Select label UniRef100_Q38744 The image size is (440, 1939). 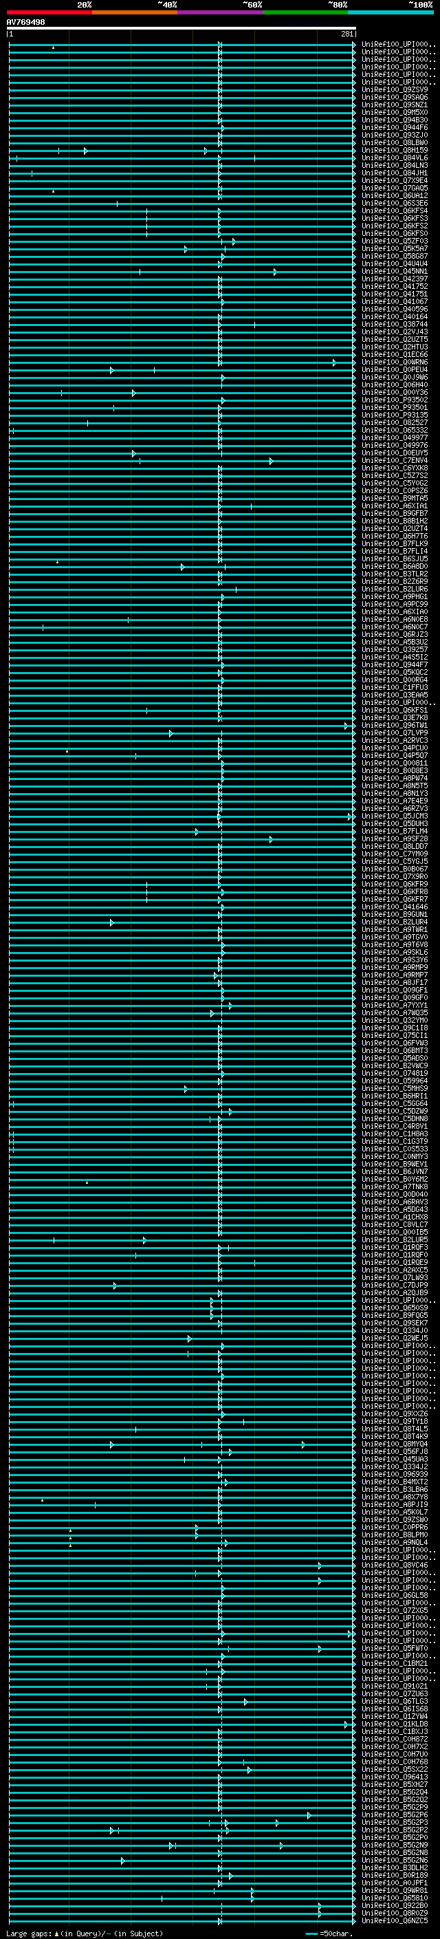pos(395,325)
